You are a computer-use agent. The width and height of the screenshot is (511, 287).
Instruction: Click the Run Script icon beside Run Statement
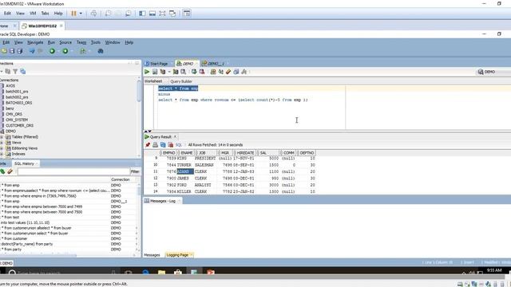(x=155, y=72)
